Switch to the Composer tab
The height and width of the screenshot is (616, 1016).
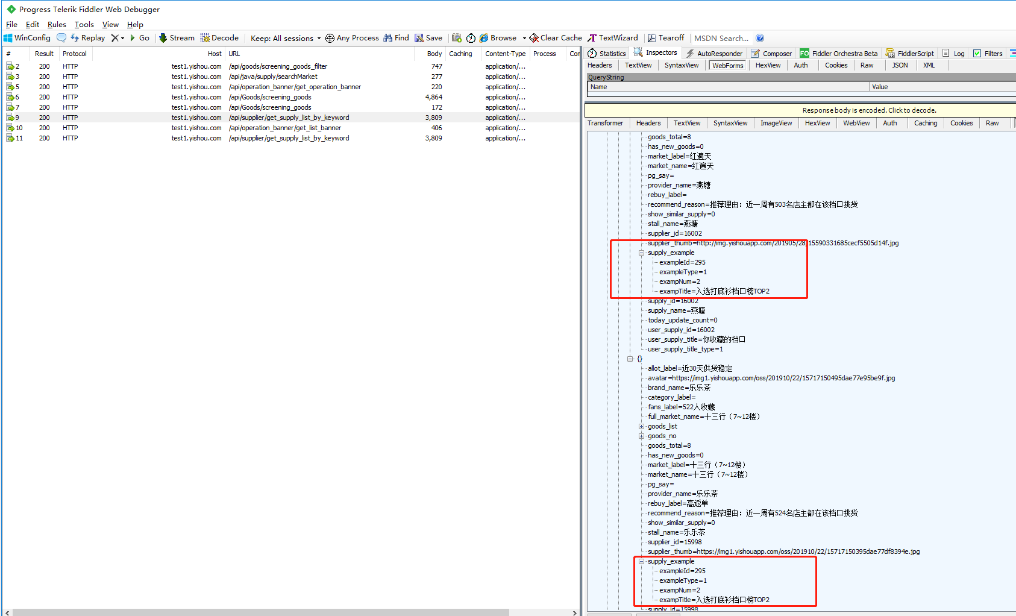(x=771, y=54)
